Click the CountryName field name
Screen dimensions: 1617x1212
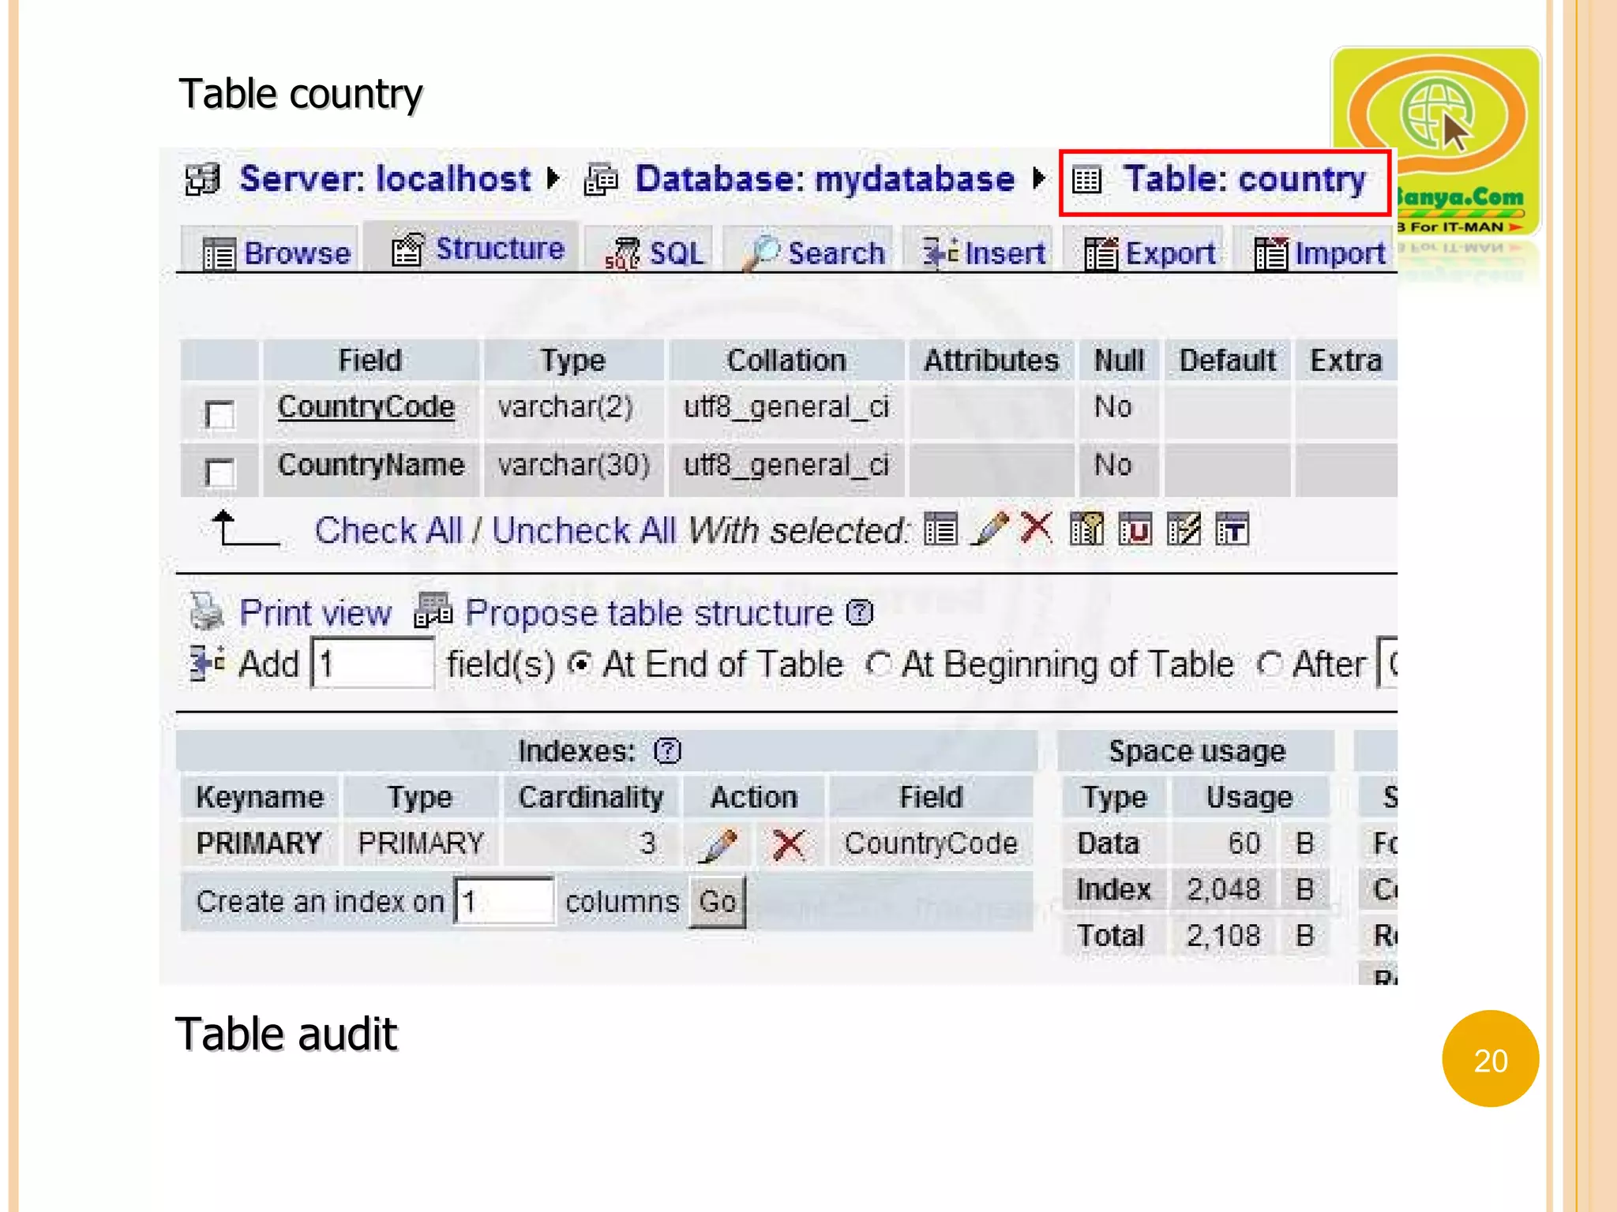click(x=371, y=465)
